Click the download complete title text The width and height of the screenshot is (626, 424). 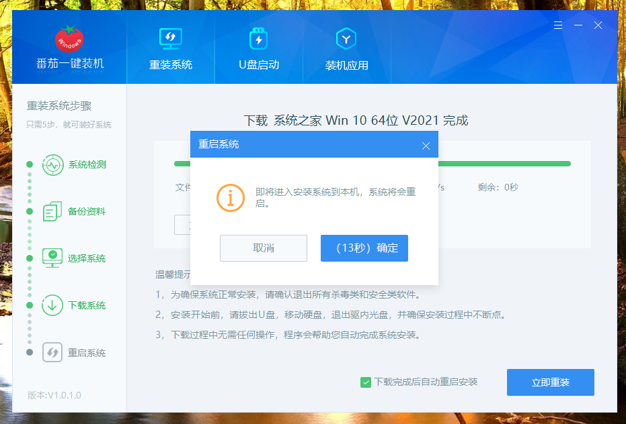pyautogui.click(x=356, y=120)
